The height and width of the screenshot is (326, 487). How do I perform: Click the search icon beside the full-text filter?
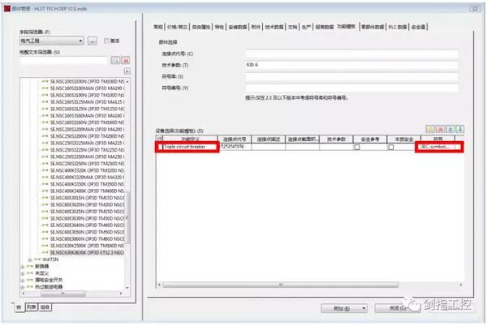[x=115, y=60]
